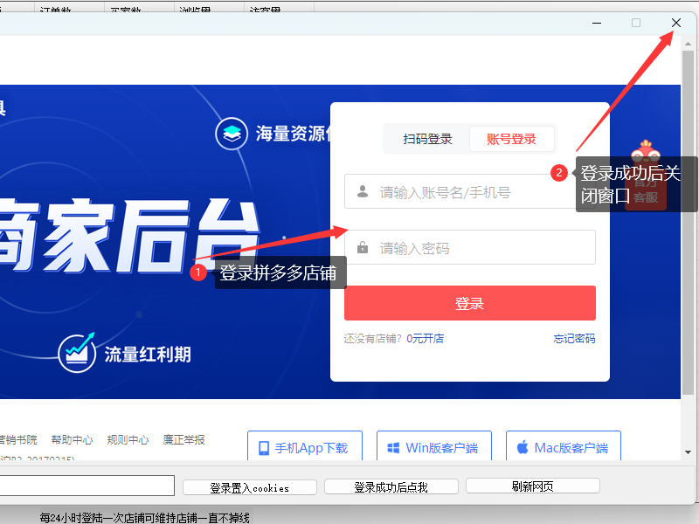Viewport: 699px width, 524px height.
Task: Focus the 请输入账号名/手机号 field
Action: [469, 191]
